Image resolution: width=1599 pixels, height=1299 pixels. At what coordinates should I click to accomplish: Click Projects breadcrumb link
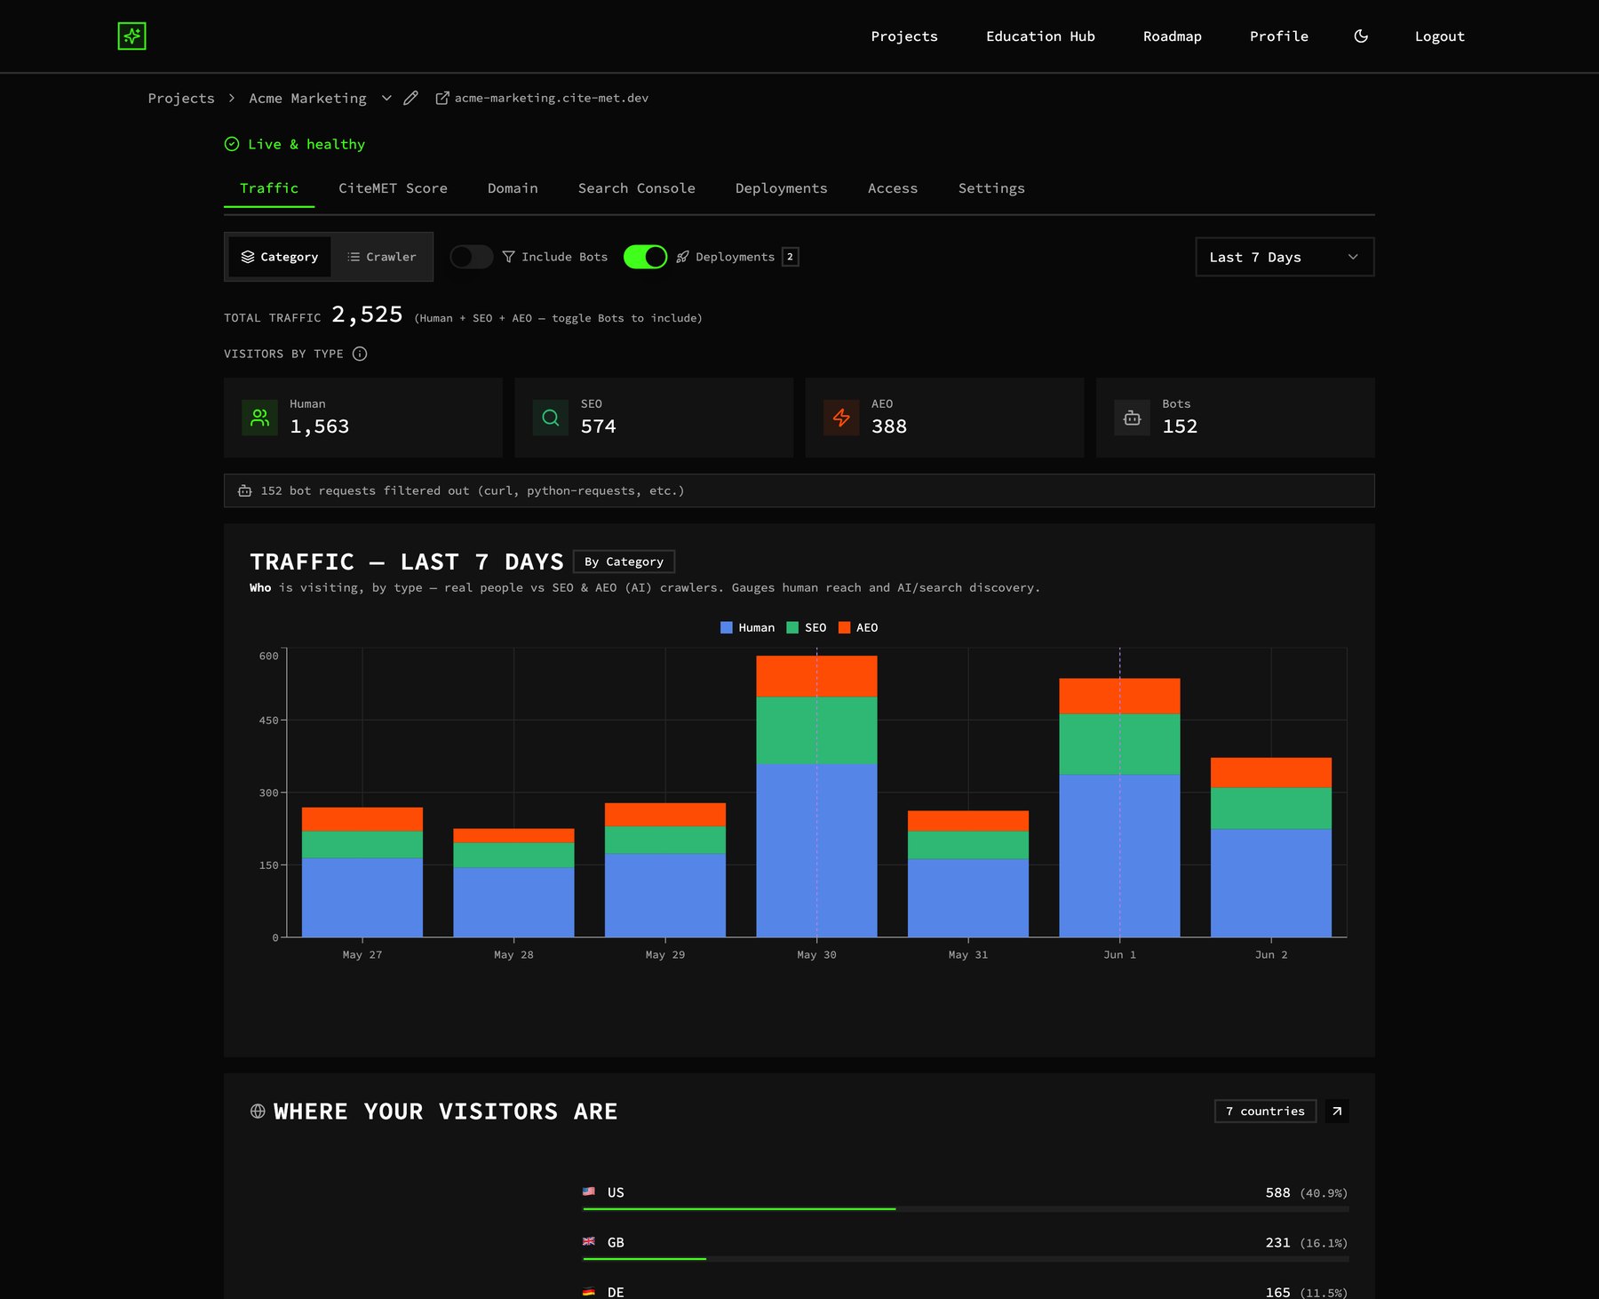[181, 98]
